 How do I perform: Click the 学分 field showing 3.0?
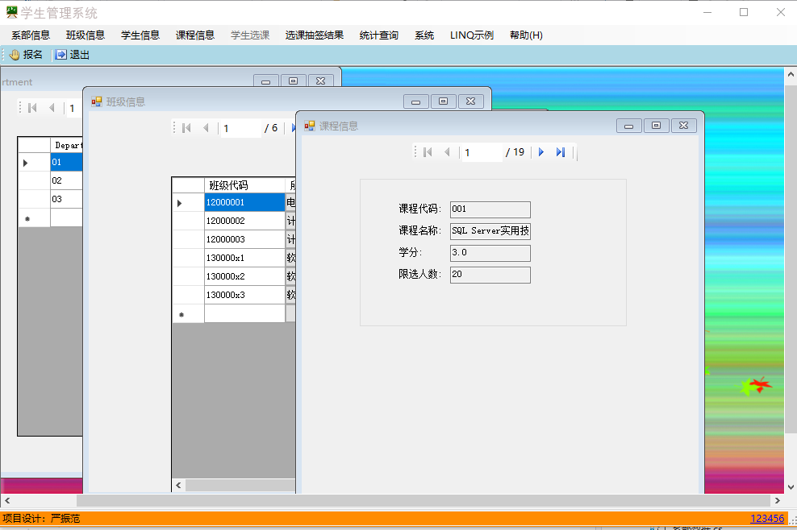[490, 253]
